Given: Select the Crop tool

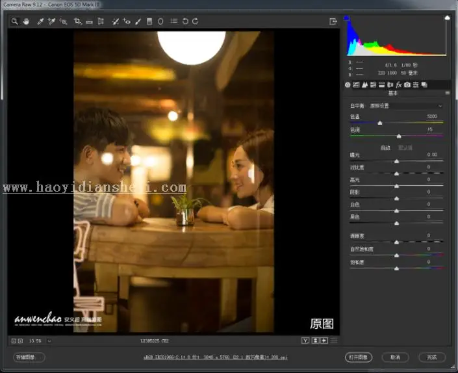Looking at the screenshot, I should 78,21.
